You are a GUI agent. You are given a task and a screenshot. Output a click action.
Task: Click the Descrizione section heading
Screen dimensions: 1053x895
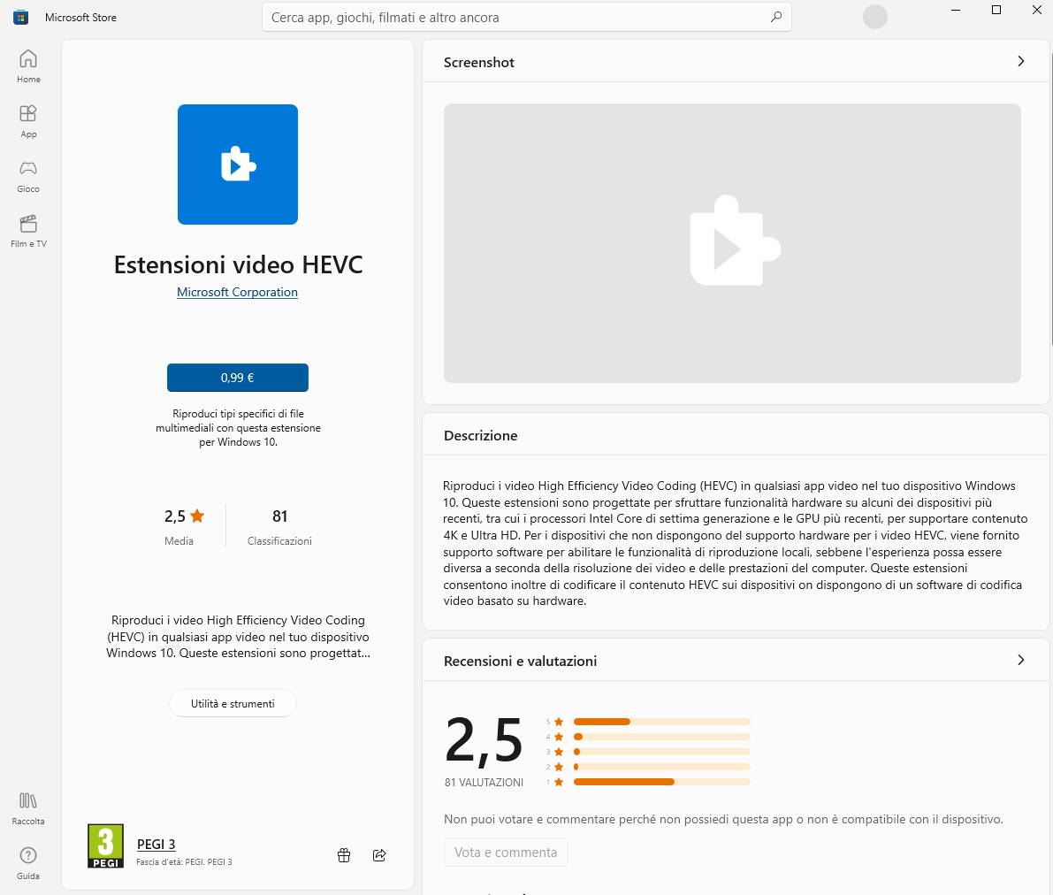480,435
